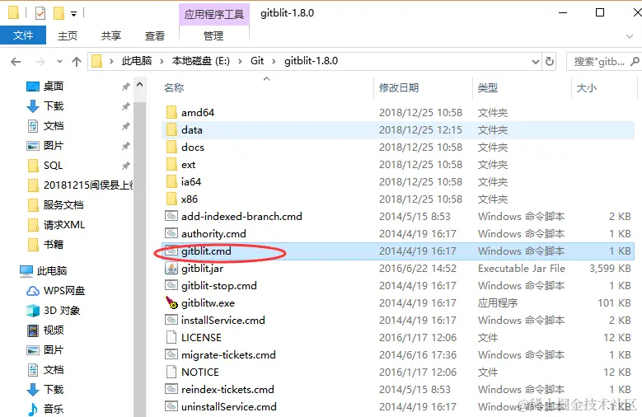Select 服务文档 in the navigation pane

click(x=63, y=205)
